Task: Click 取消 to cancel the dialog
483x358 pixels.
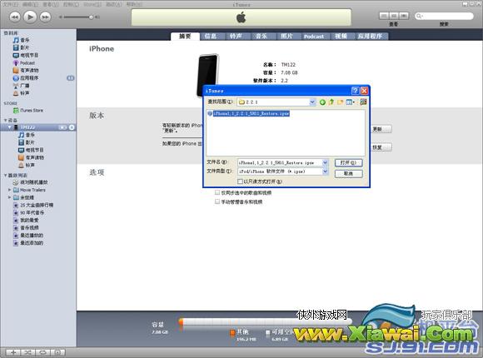Action: [348, 174]
